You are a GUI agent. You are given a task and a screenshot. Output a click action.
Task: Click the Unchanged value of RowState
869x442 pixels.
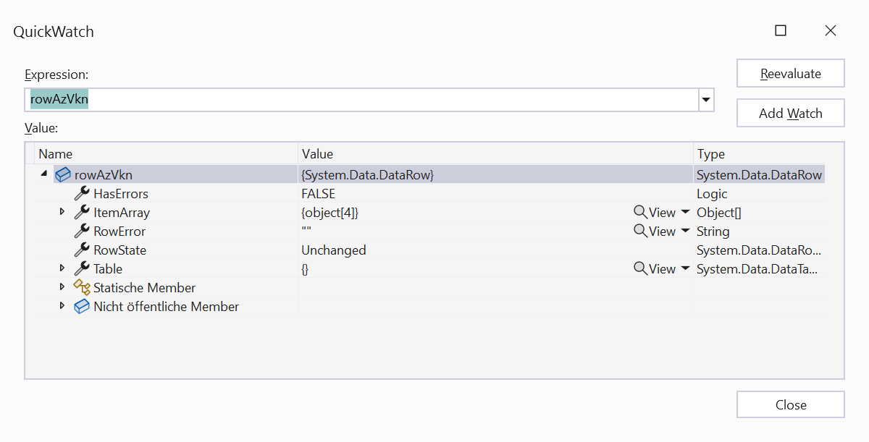tap(334, 250)
